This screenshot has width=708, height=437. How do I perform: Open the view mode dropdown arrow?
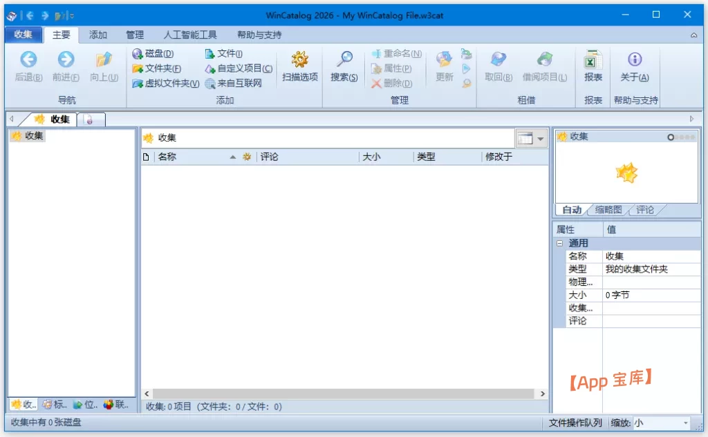click(541, 139)
